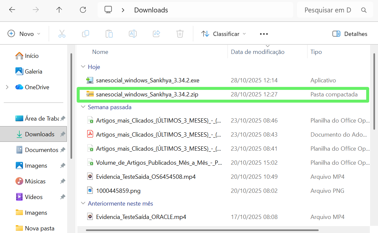Sort by the Tipo column header
Screen dimensions: 378x233
pos(316,52)
